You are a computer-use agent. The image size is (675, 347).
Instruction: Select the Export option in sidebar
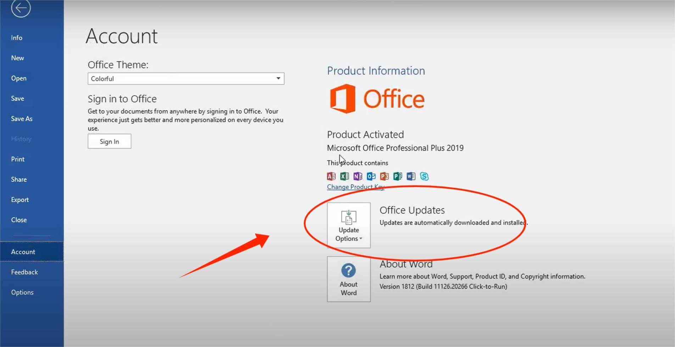point(19,199)
